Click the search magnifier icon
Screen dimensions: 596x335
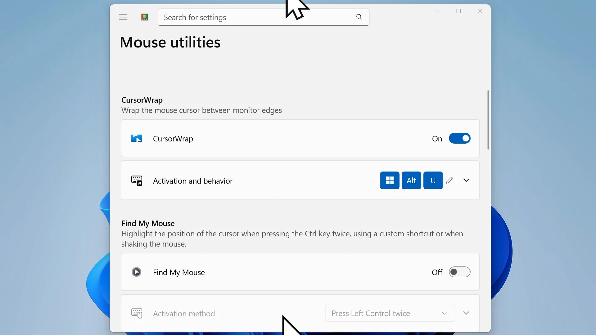[359, 17]
